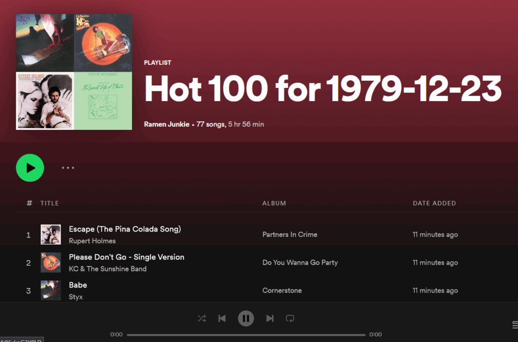Click the Babe track album thumbnail
The width and height of the screenshot is (518, 342).
tap(51, 290)
